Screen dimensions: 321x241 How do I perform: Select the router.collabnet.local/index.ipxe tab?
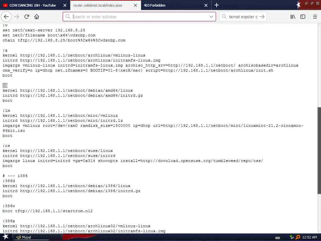tap(98, 5)
